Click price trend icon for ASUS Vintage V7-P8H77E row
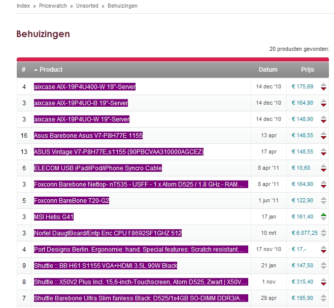The height and width of the screenshot is (308, 334). [323, 151]
